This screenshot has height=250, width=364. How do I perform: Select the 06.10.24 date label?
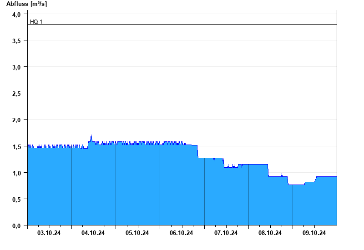[x=182, y=233]
